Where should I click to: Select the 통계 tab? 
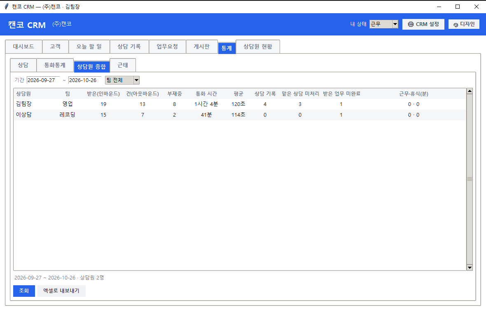227,48
